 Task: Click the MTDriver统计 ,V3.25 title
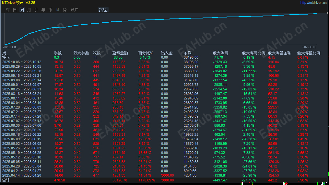coord(18,3)
